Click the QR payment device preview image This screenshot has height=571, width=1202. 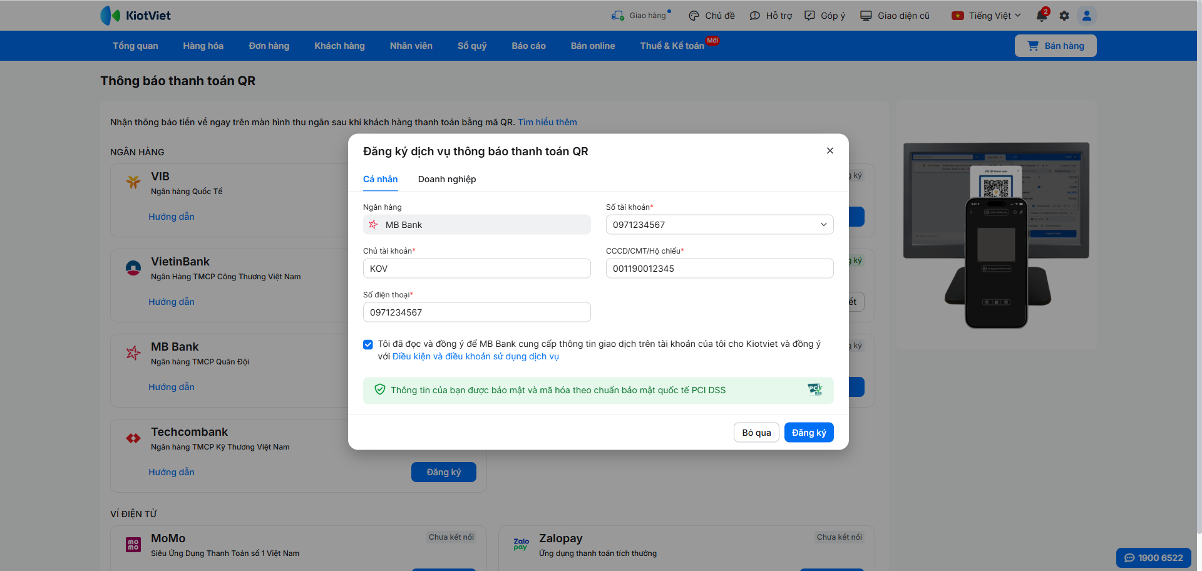(x=996, y=235)
